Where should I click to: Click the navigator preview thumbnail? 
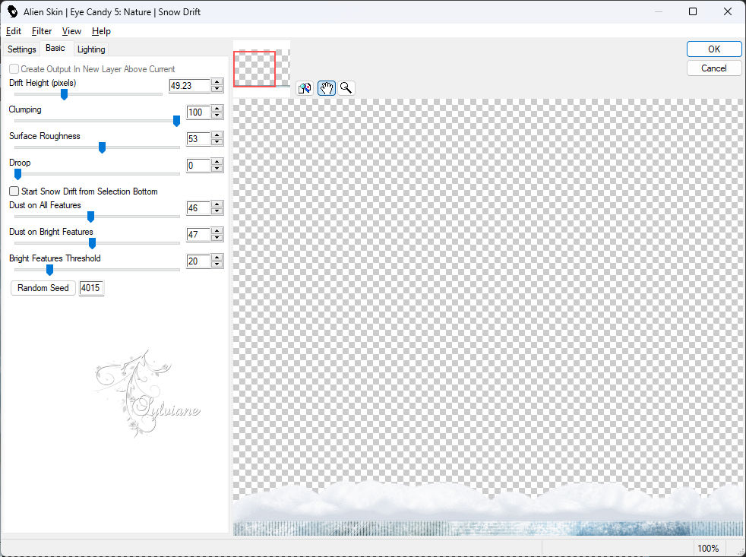[x=261, y=69]
